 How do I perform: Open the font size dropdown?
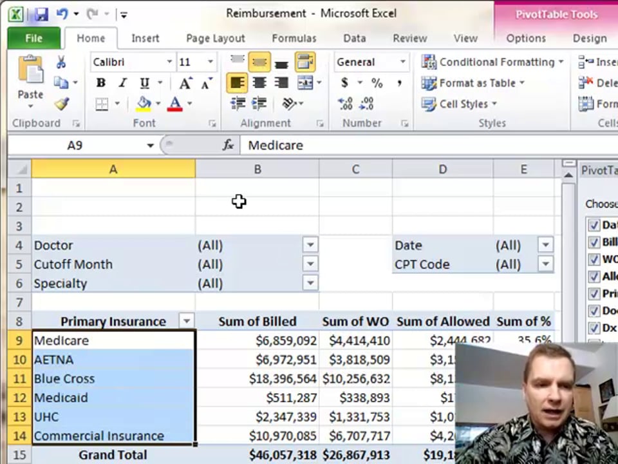pos(210,62)
